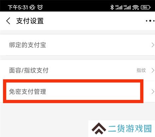This screenshot has height=137, width=155.
Task: Expand 绑定的支付宝 via its chevron
Action: (x=153, y=45)
